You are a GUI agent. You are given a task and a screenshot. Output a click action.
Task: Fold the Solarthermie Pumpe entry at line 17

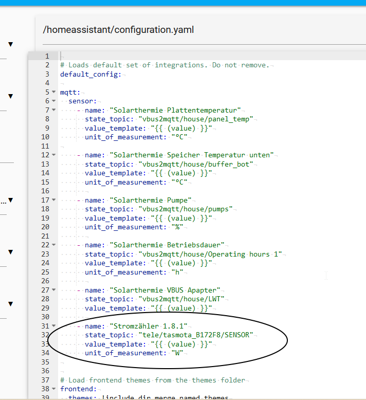click(53, 200)
